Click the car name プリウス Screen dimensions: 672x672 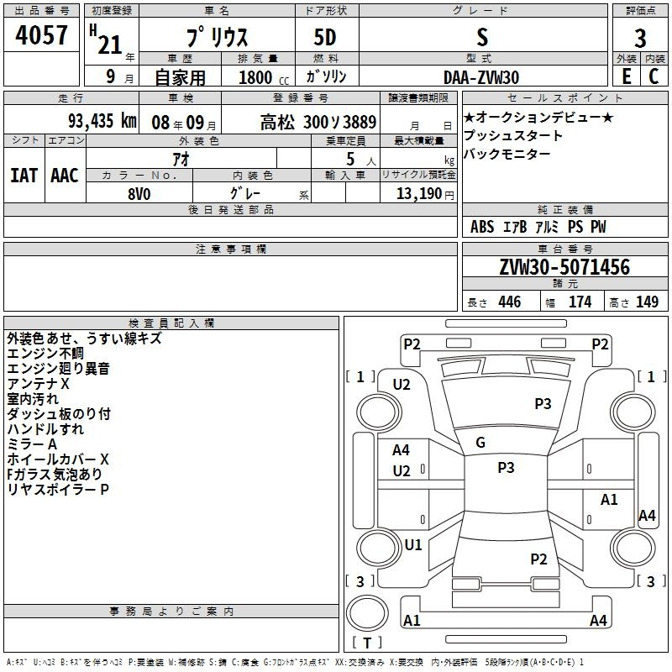(217, 37)
